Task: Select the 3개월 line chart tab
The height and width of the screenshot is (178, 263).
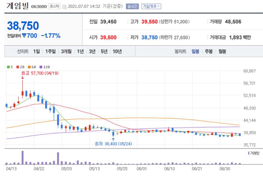Action: [66, 51]
